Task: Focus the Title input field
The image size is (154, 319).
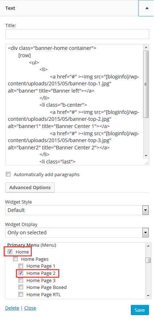Action: coord(77,34)
